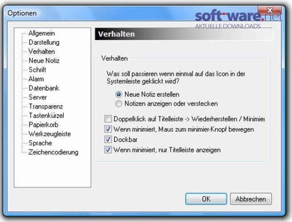292x222 pixels.
Task: Select the Server entry
Action: pos(38,97)
